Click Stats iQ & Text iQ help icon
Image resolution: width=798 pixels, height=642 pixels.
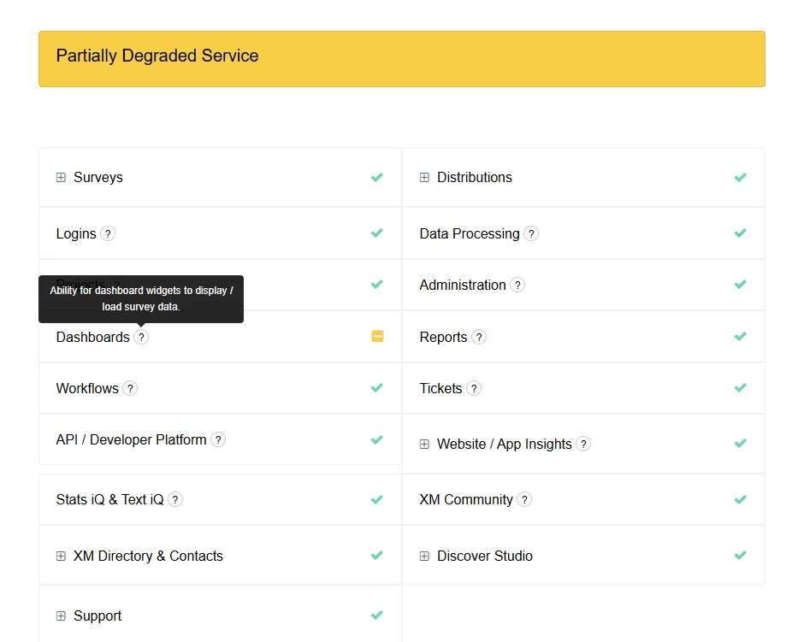click(175, 500)
